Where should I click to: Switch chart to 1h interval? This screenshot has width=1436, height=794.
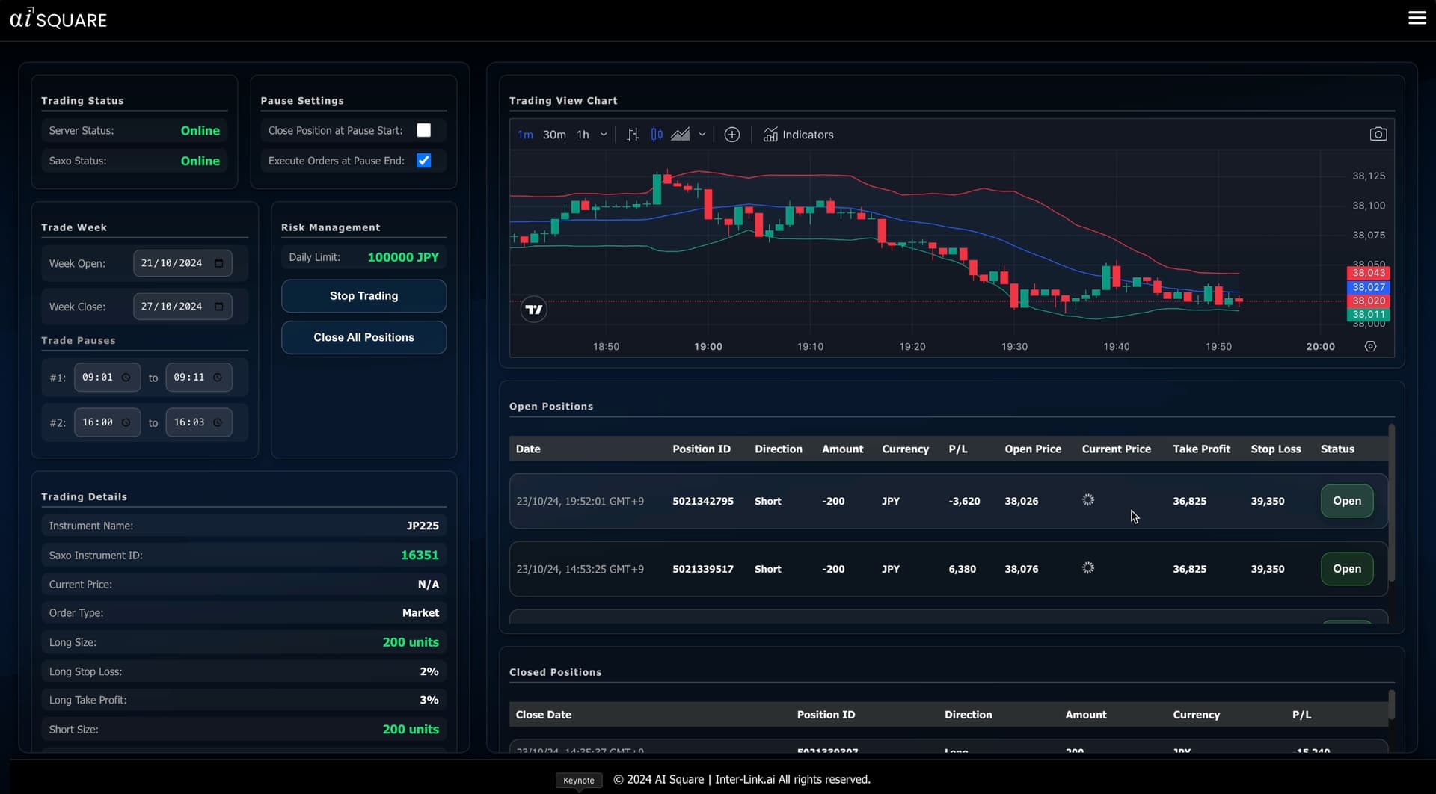tap(583, 135)
